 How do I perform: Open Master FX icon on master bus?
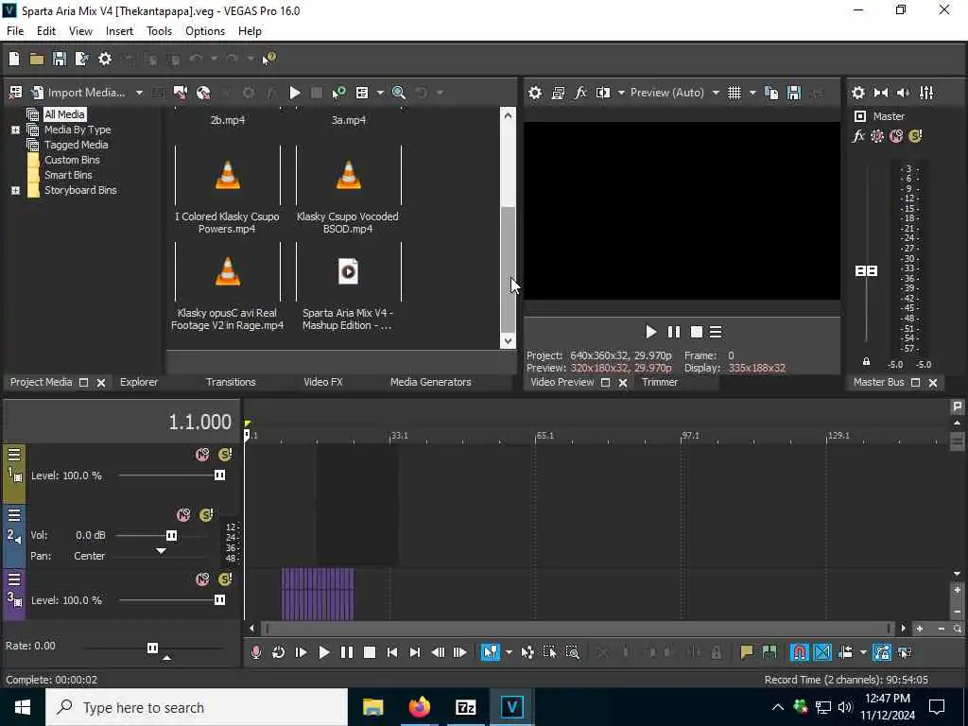pyautogui.click(x=858, y=136)
